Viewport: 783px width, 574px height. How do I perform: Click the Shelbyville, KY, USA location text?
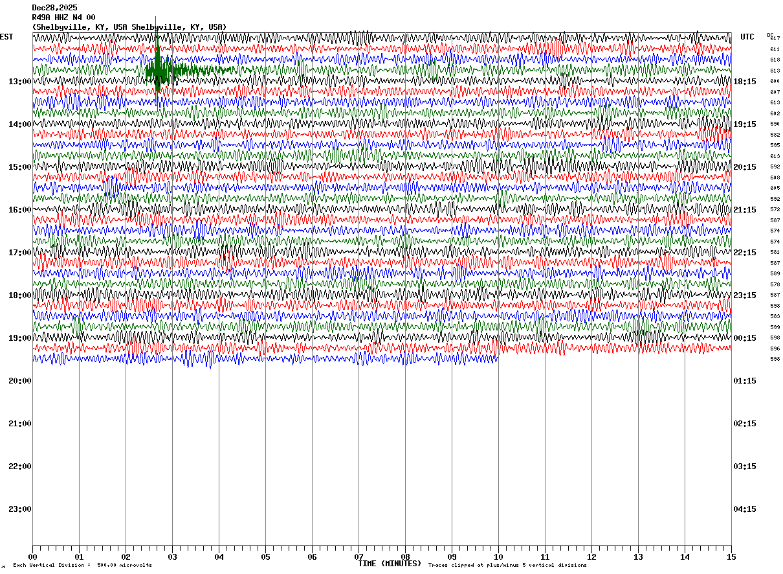[129, 27]
